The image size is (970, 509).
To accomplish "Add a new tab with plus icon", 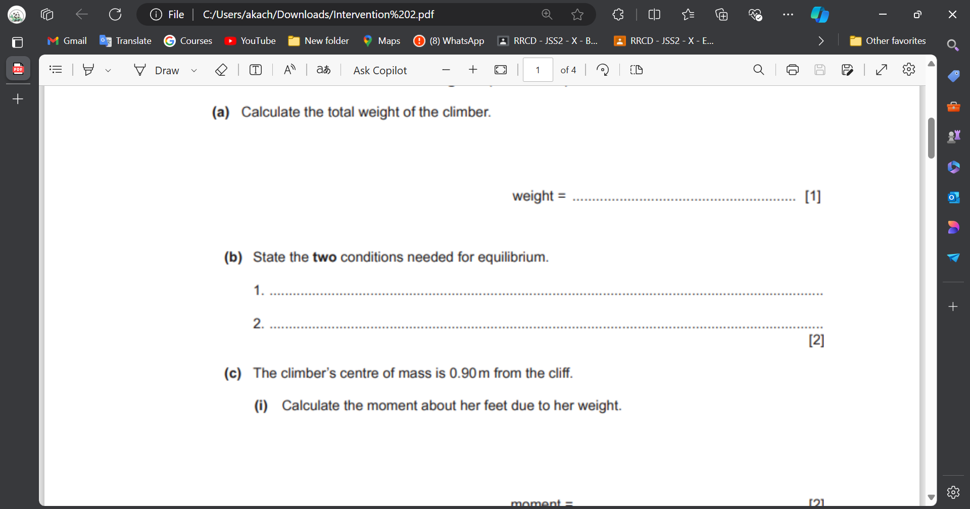I will tap(18, 99).
